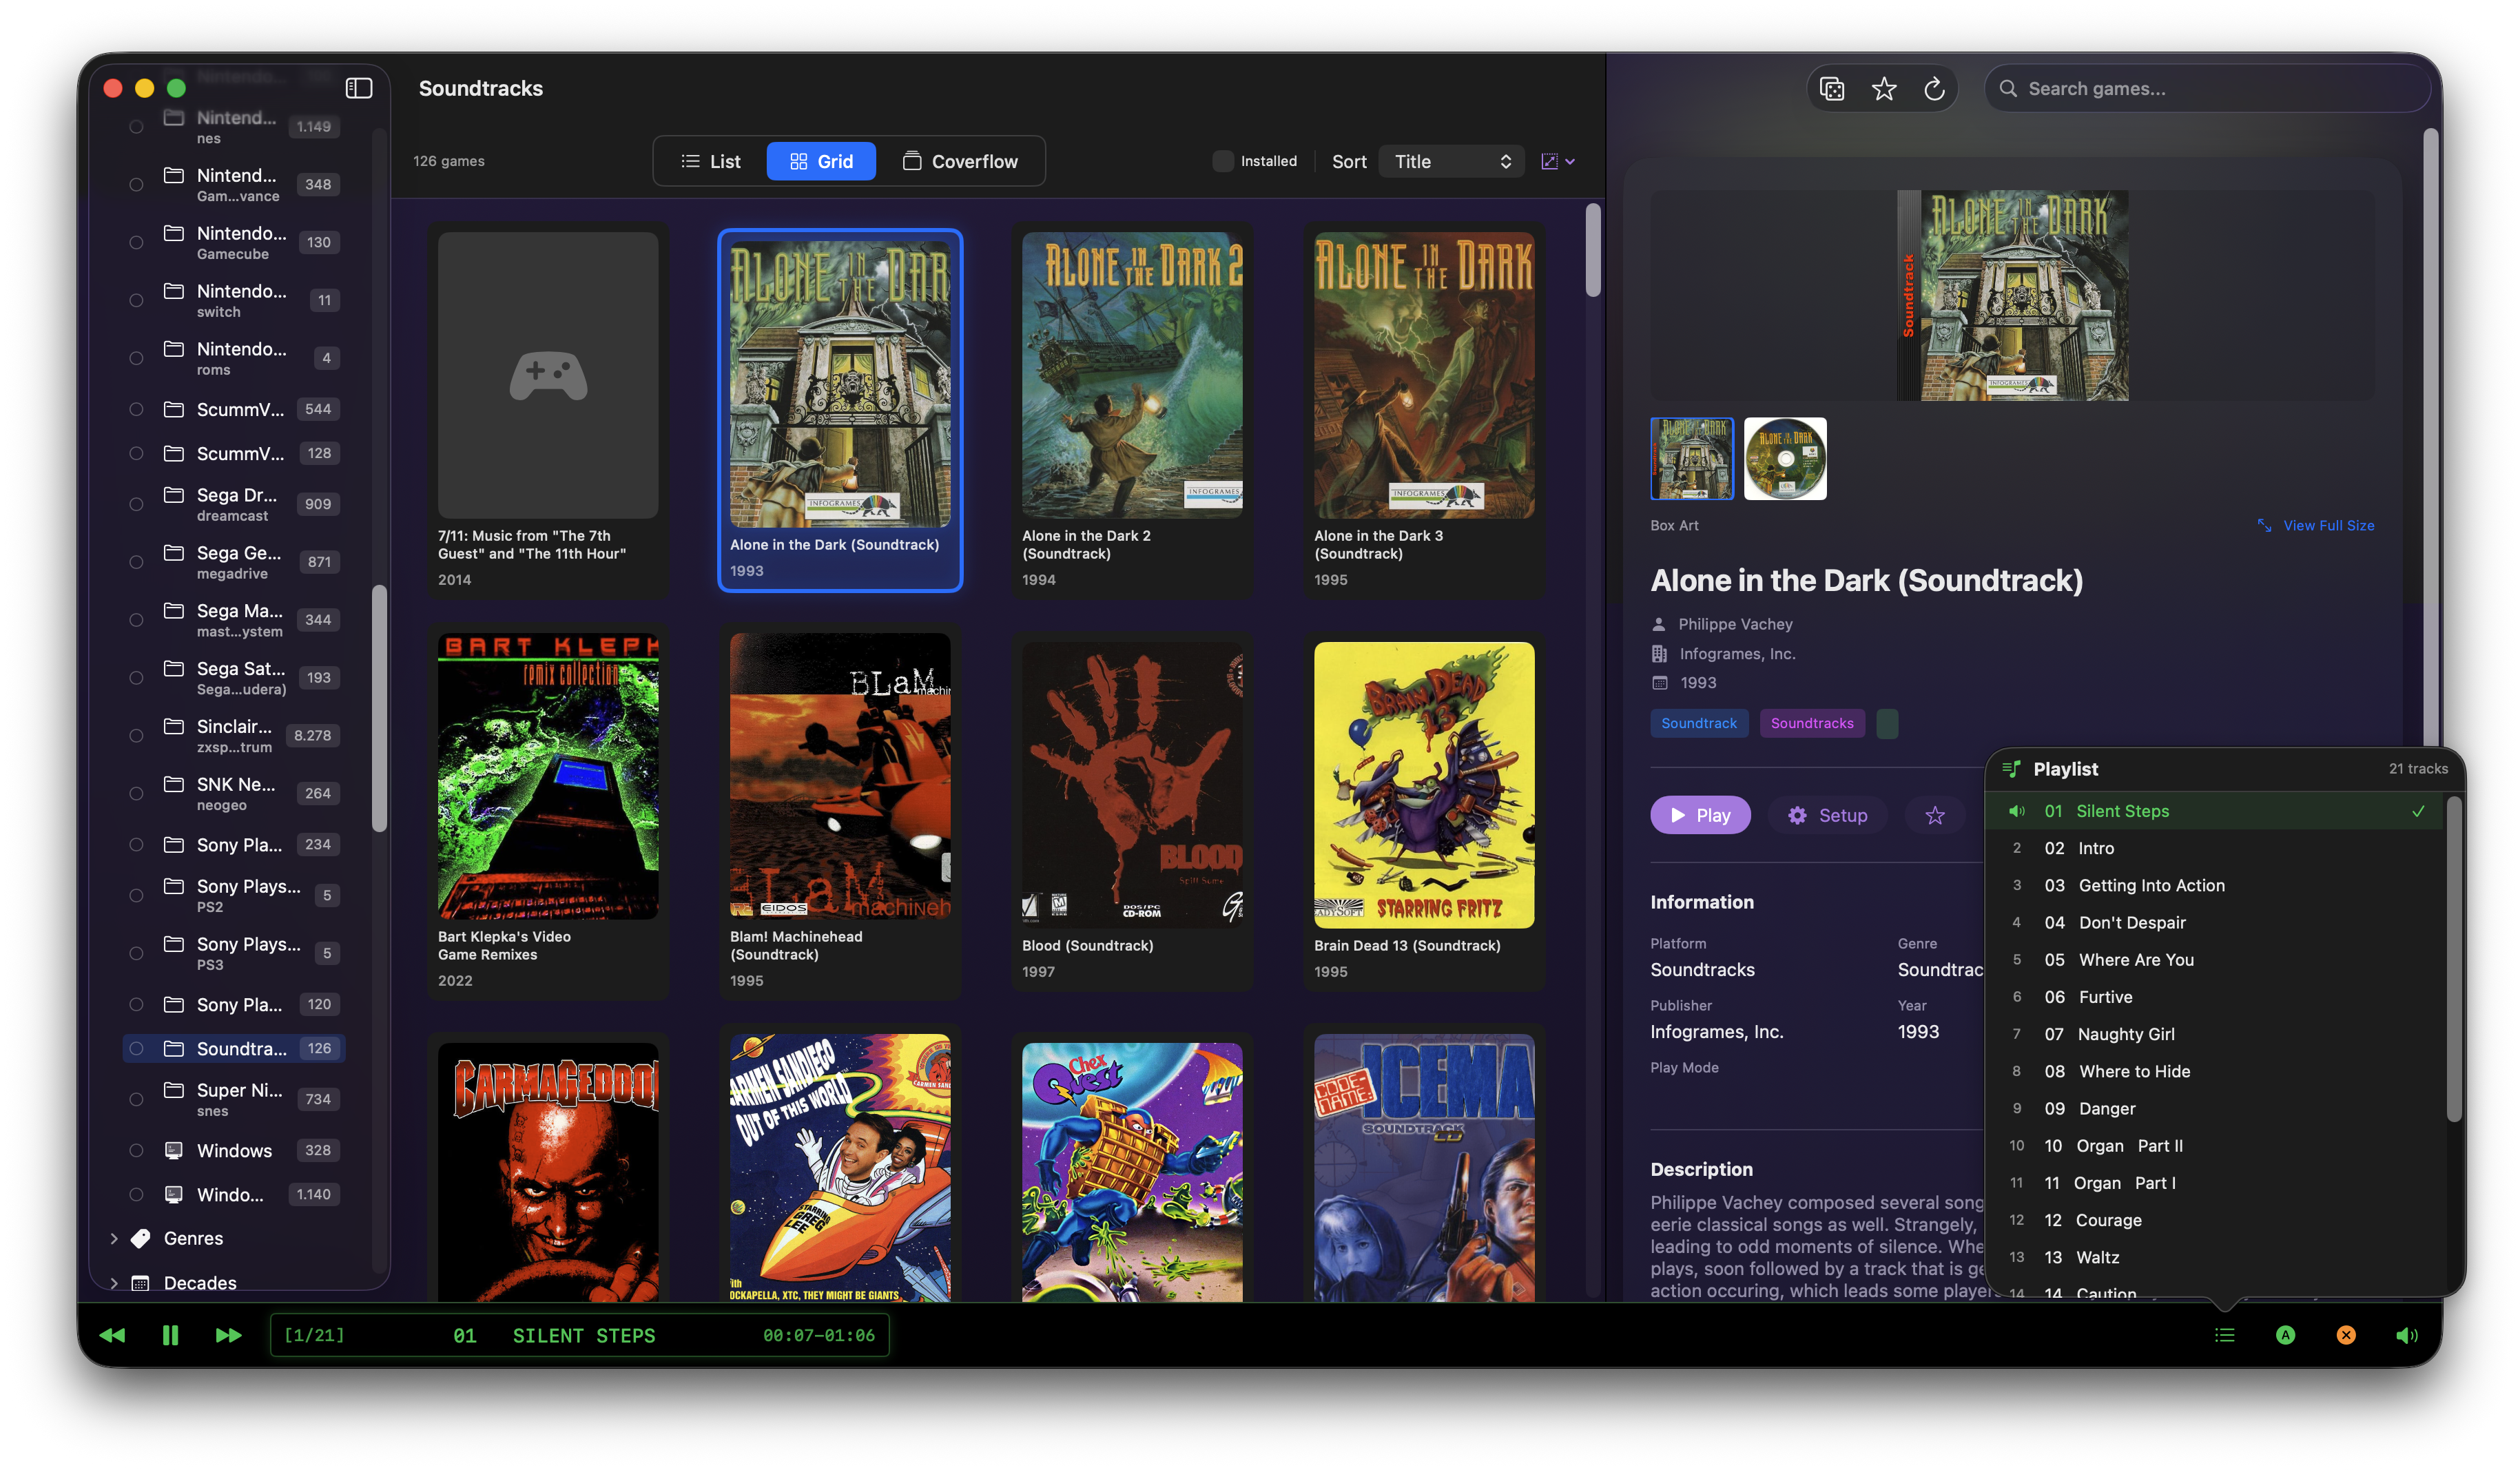Stop playback with the orange X icon
The width and height of the screenshot is (2520, 1470).
2346,1335
